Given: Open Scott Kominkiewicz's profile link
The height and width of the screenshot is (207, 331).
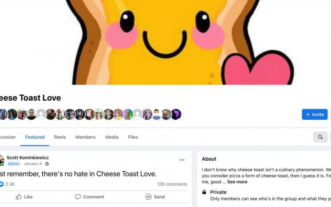Looking at the screenshot, I should click(27, 158).
